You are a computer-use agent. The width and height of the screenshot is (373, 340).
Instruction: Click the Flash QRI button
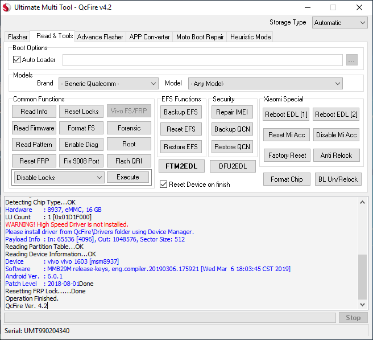coord(129,161)
